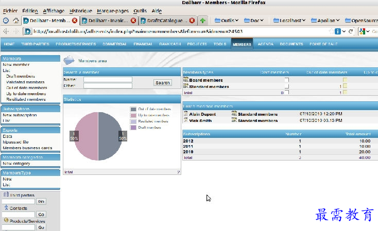Click the Go button for Contacts
The image size is (378, 231).
[41, 215]
